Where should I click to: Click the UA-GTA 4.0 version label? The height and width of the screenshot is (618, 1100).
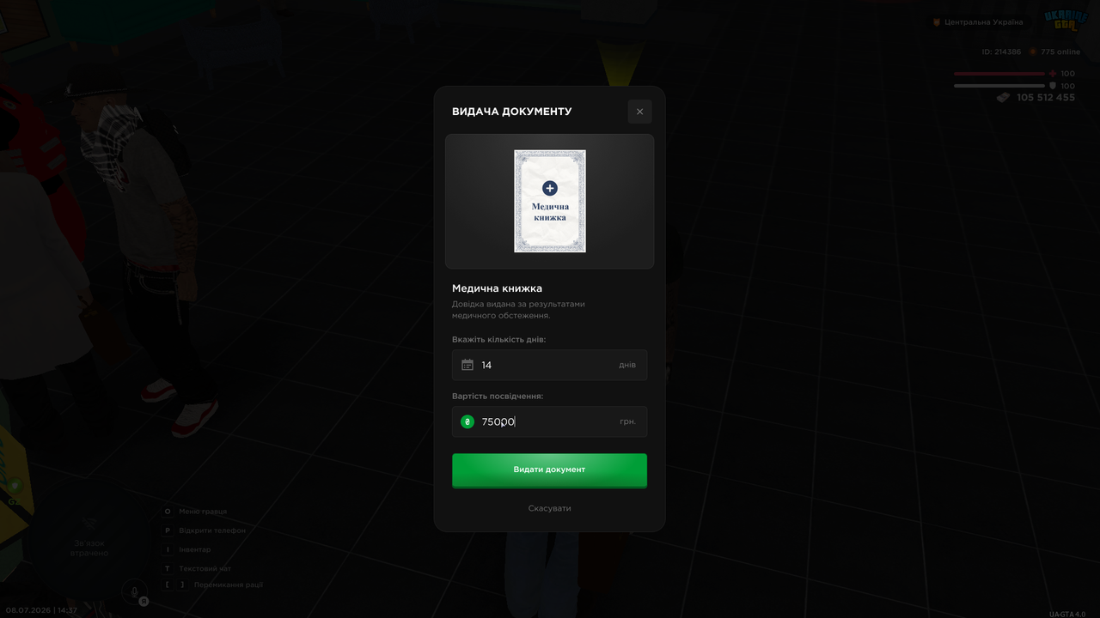click(x=1067, y=614)
